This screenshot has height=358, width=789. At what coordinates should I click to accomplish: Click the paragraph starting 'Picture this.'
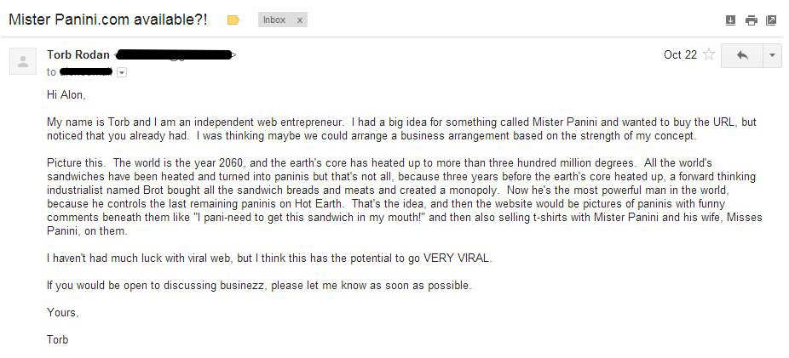[x=405, y=196]
